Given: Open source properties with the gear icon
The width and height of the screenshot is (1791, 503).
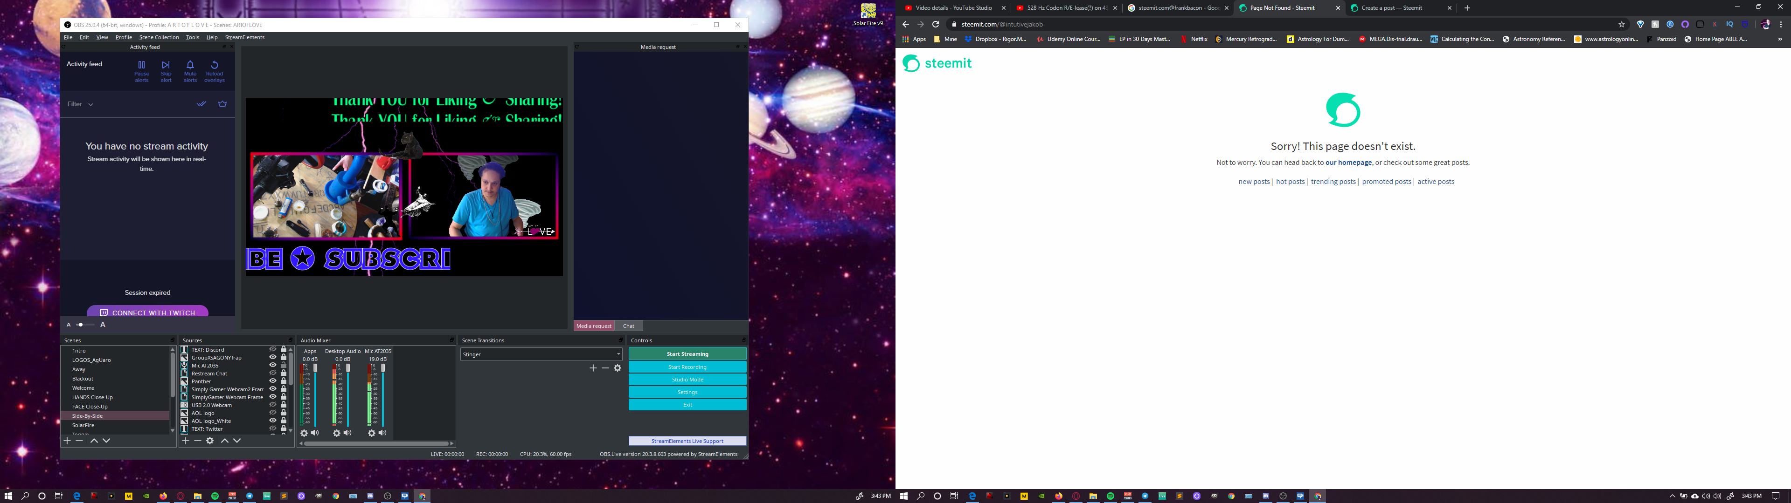Looking at the screenshot, I should pyautogui.click(x=210, y=441).
